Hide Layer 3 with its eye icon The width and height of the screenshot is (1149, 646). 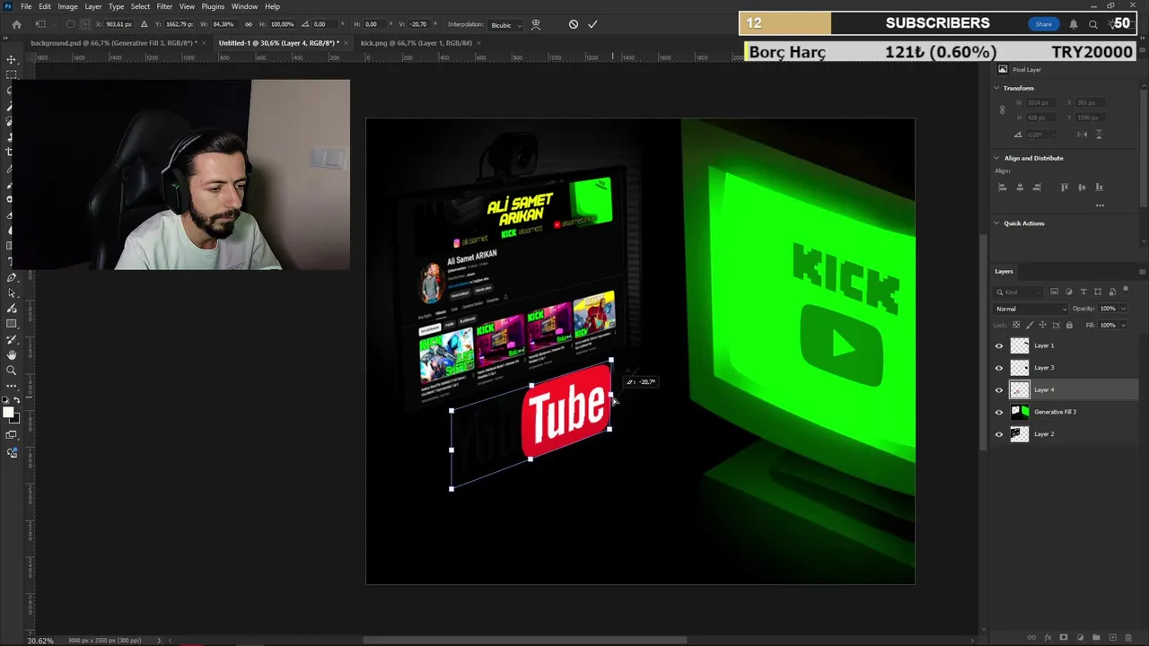click(x=999, y=368)
